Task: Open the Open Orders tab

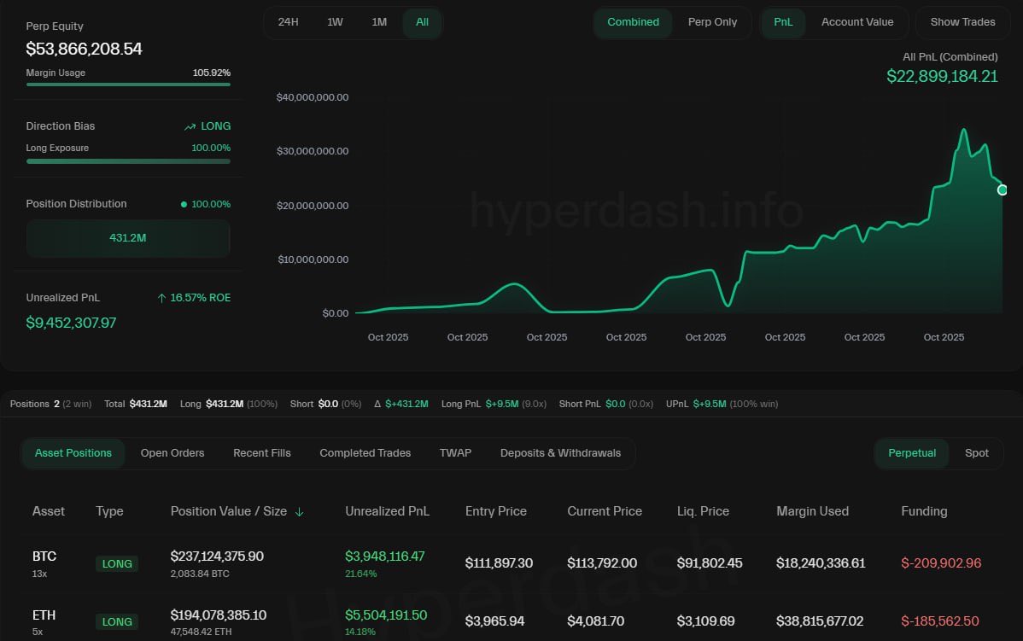Action: click(172, 453)
